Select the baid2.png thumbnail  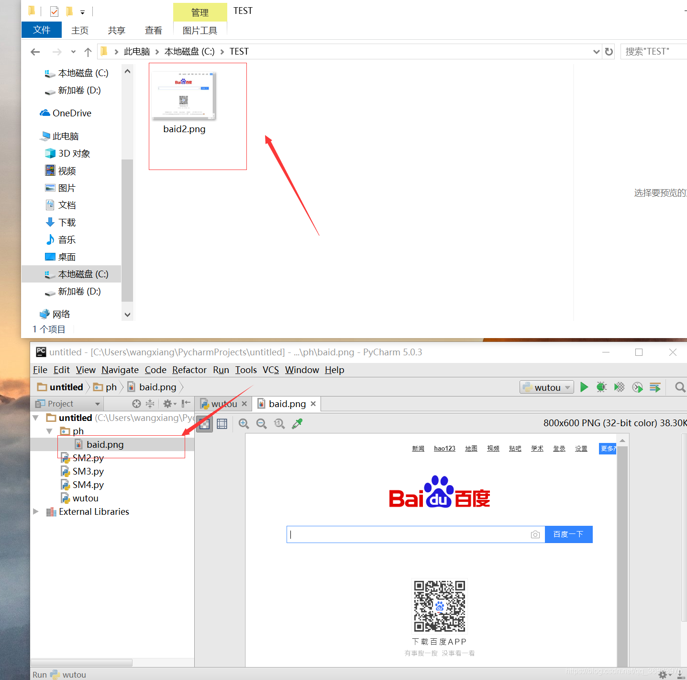(184, 95)
